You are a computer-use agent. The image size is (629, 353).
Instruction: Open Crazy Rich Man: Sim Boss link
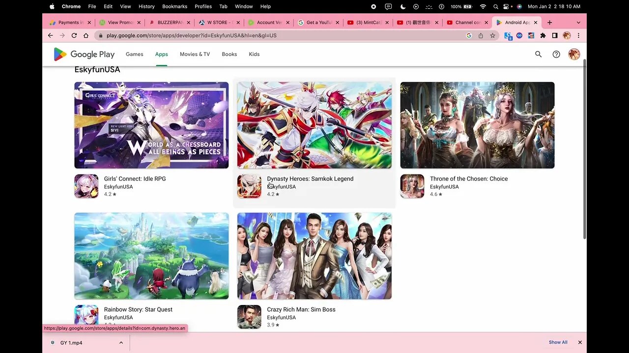301,309
